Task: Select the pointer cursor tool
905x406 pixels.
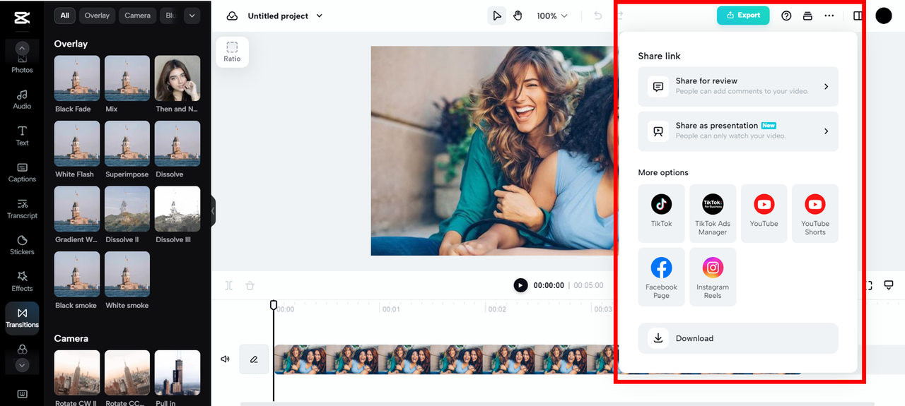Action: 497,16
